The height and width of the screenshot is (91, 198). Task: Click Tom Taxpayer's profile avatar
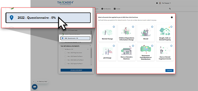pos(160,3)
